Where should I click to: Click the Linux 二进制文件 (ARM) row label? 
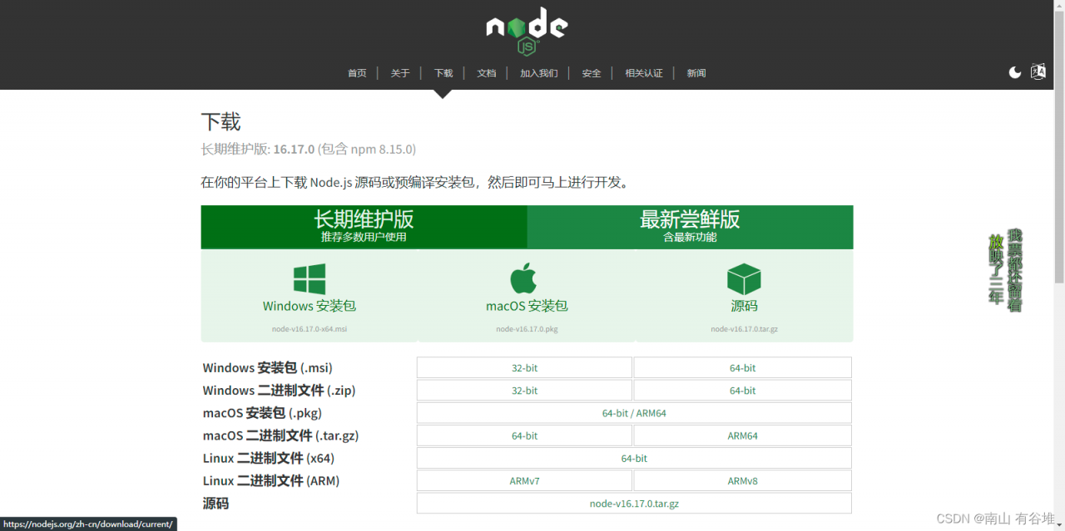(x=271, y=480)
